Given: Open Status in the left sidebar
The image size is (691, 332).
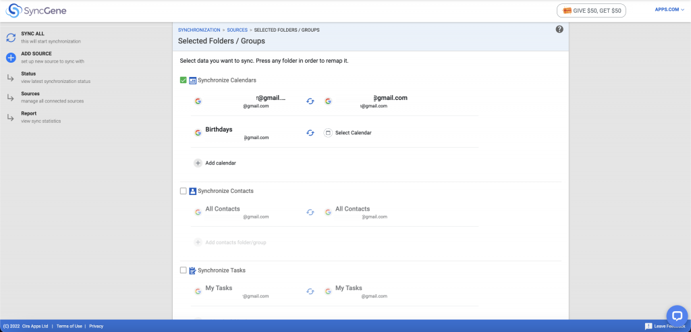Looking at the screenshot, I should 28,74.
